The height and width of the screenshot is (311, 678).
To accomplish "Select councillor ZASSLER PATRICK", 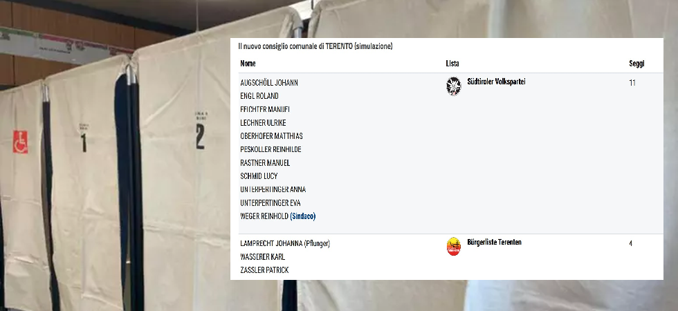I will pyautogui.click(x=264, y=270).
